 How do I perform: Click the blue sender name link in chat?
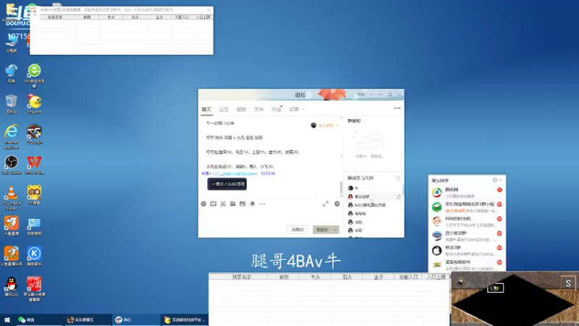[229, 173]
